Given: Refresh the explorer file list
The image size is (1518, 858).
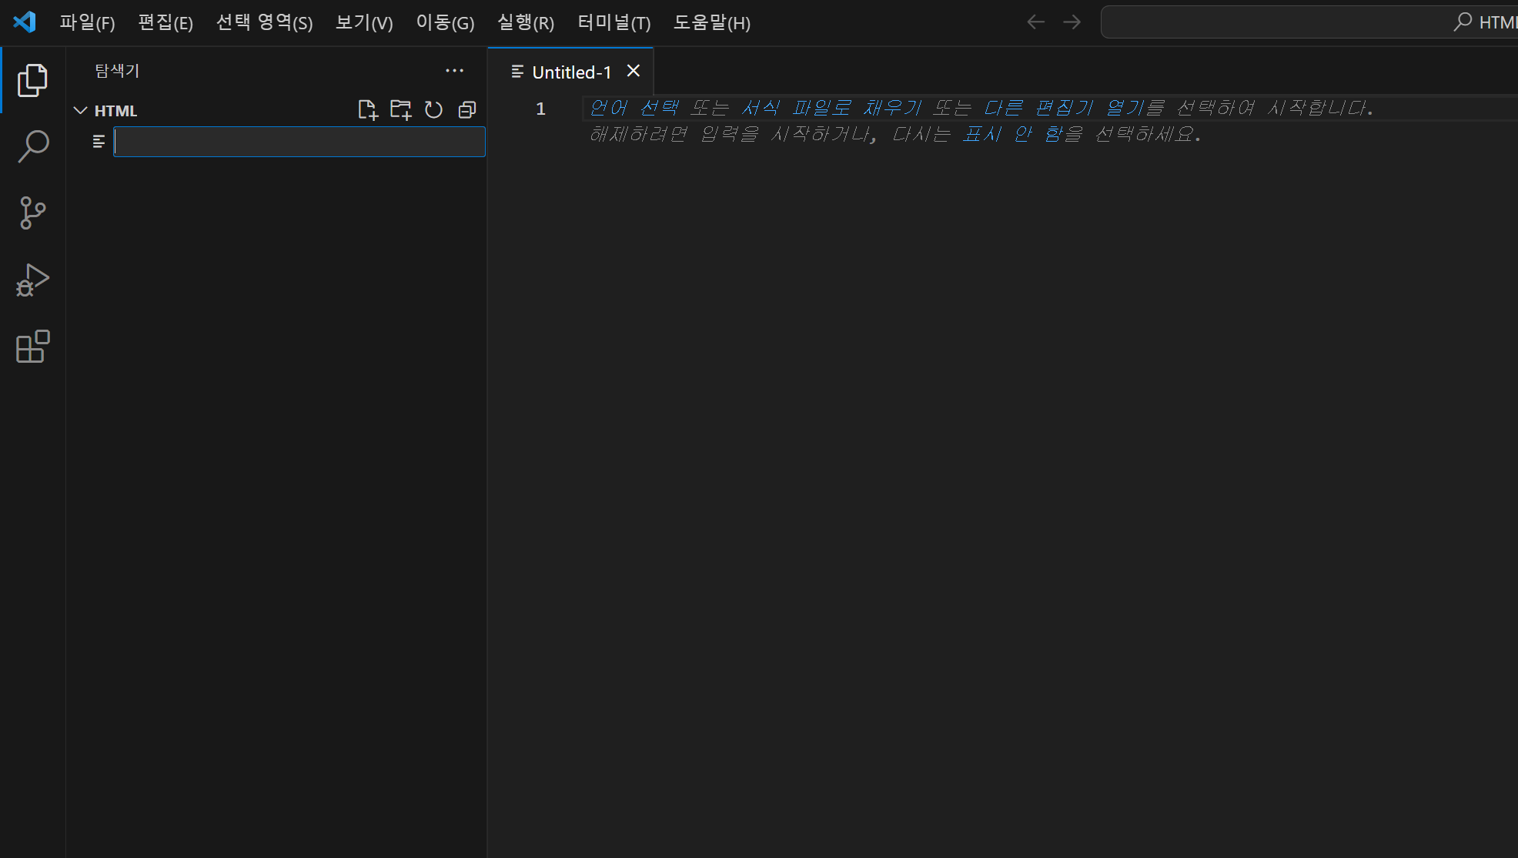Looking at the screenshot, I should (433, 110).
